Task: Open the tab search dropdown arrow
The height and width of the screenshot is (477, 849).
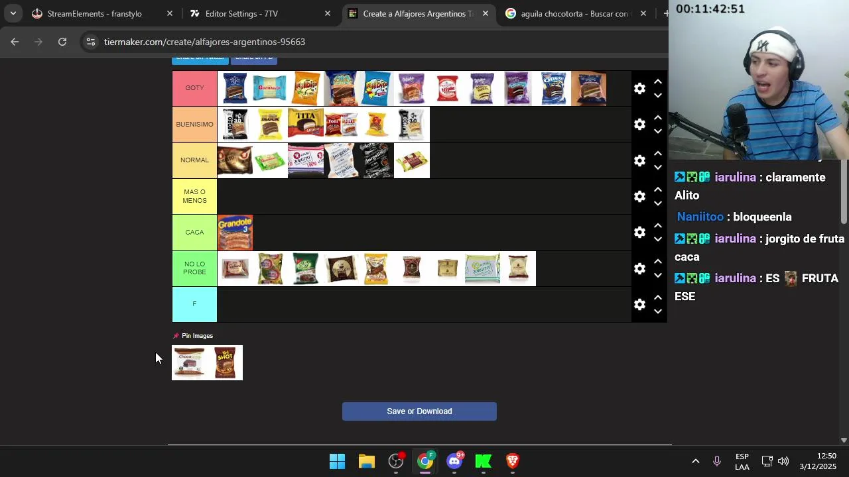Action: (x=13, y=13)
